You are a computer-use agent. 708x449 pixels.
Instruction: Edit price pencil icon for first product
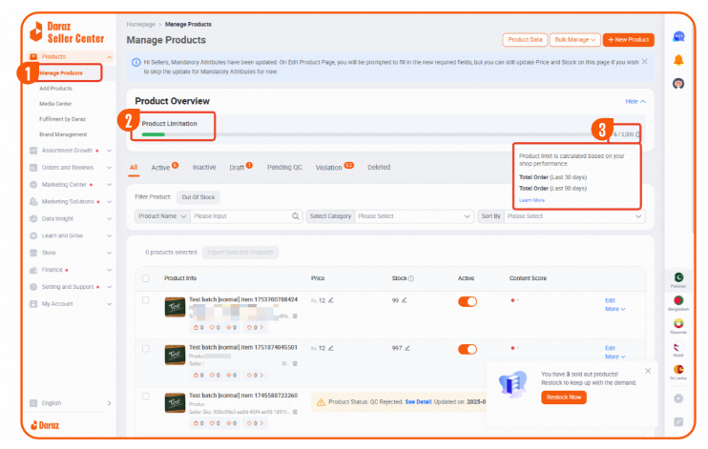pos(331,300)
